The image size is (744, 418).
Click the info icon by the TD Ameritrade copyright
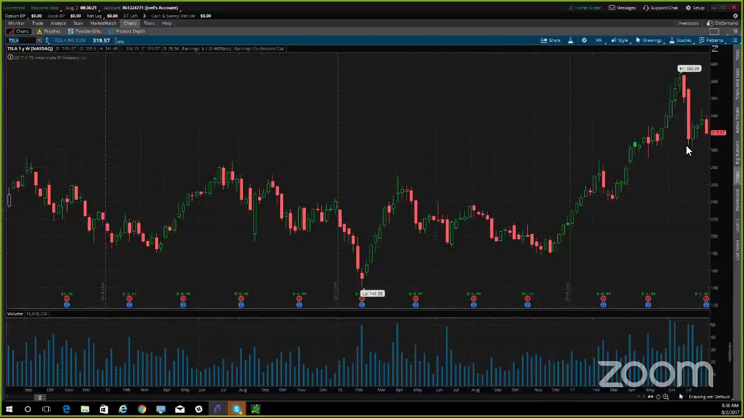click(10, 57)
